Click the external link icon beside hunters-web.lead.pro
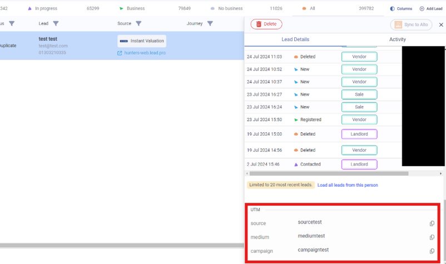 click(x=120, y=53)
